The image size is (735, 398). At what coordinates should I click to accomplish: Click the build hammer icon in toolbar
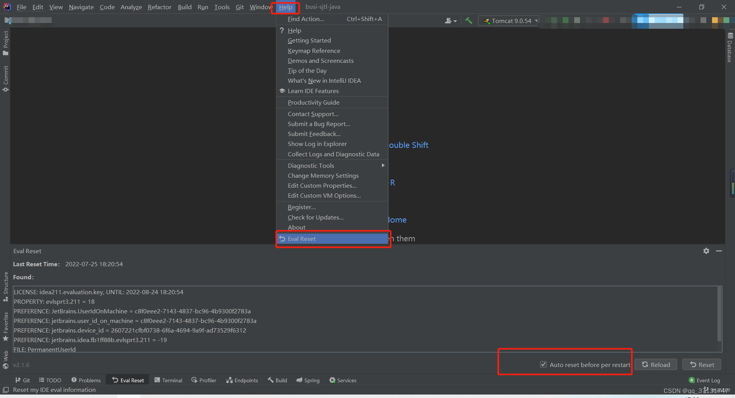tap(469, 21)
